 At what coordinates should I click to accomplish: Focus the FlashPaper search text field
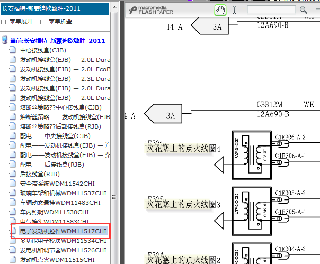[271, 10]
